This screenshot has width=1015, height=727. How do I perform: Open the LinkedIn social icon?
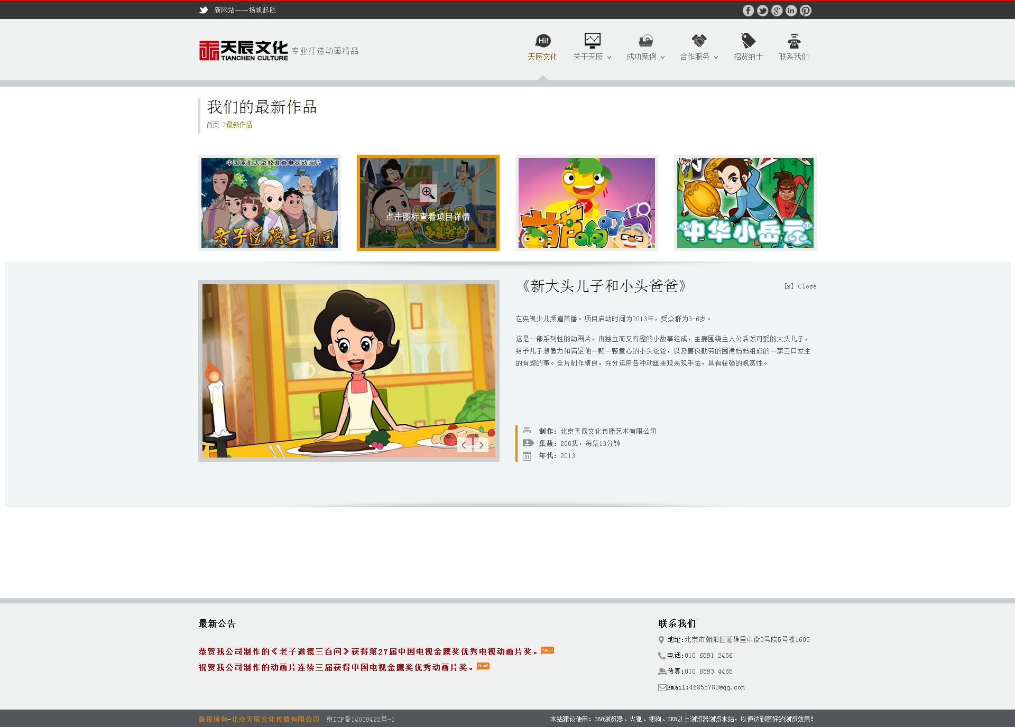(791, 11)
